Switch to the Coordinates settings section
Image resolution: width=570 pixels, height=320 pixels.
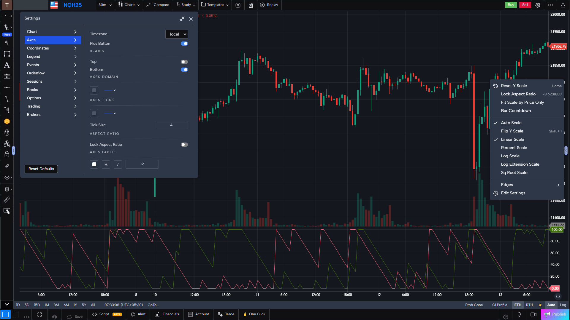tap(38, 48)
